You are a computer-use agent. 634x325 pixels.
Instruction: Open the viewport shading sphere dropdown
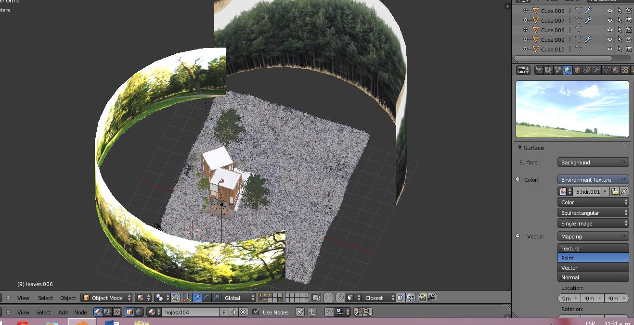143,298
